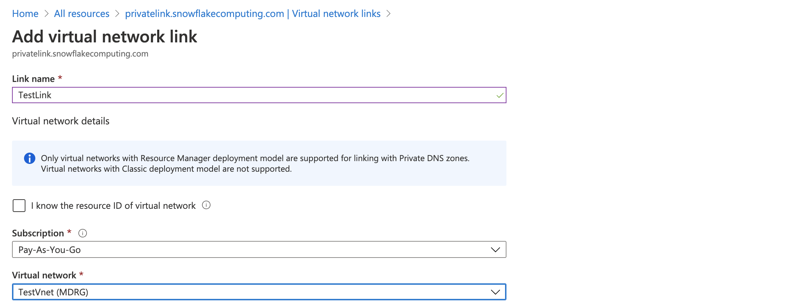Image resolution: width=801 pixels, height=301 pixels.
Task: Click breadcrumb chevron after Home
Action: pos(46,14)
